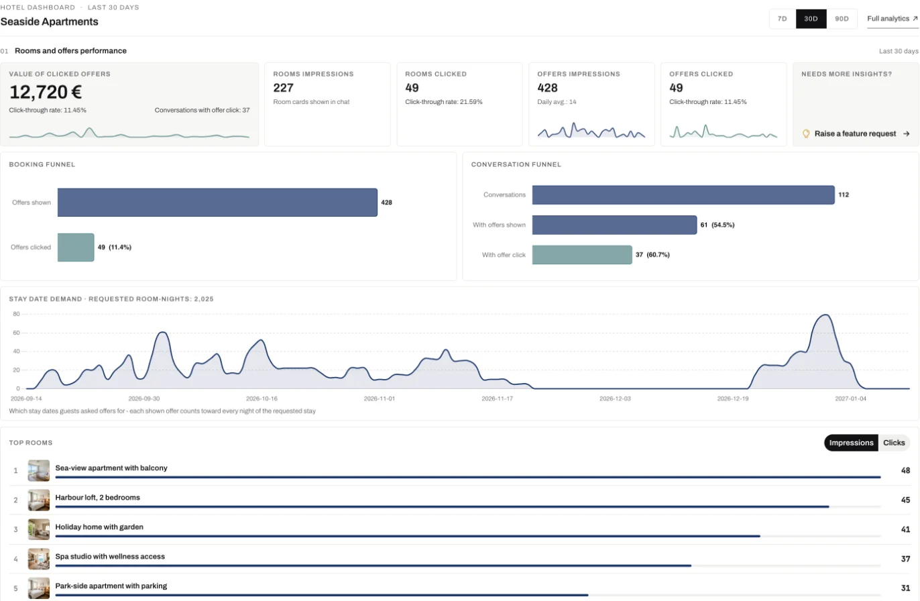Click the Offers Clicked card heading
Viewport: 920px width, 601px height.
point(701,74)
